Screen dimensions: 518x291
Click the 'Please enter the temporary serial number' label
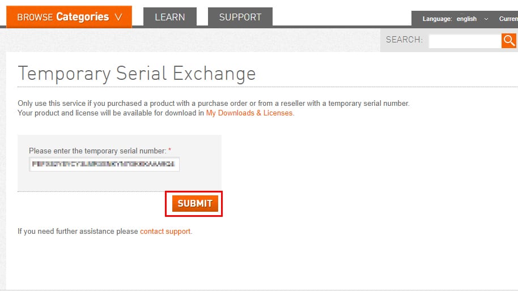pos(97,151)
